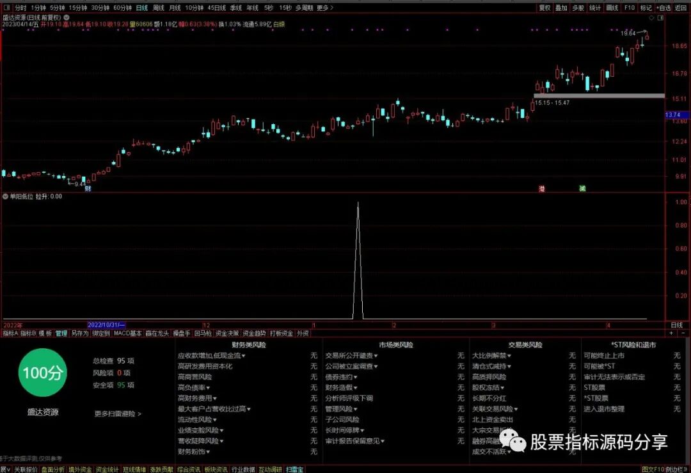
Task: Expand 最大客户占营收比过高 item
Action: [214, 409]
